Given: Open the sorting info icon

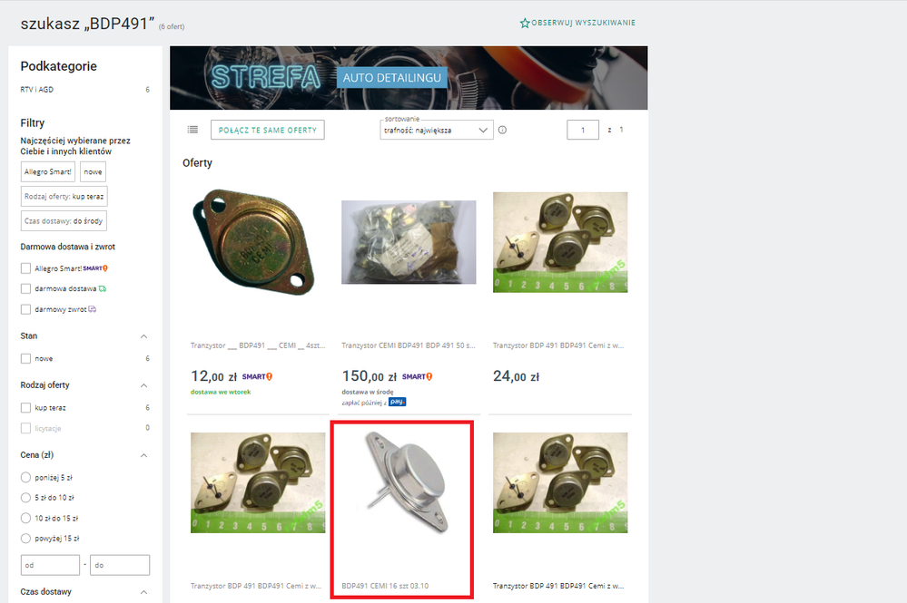Looking at the screenshot, I should pos(502,130).
